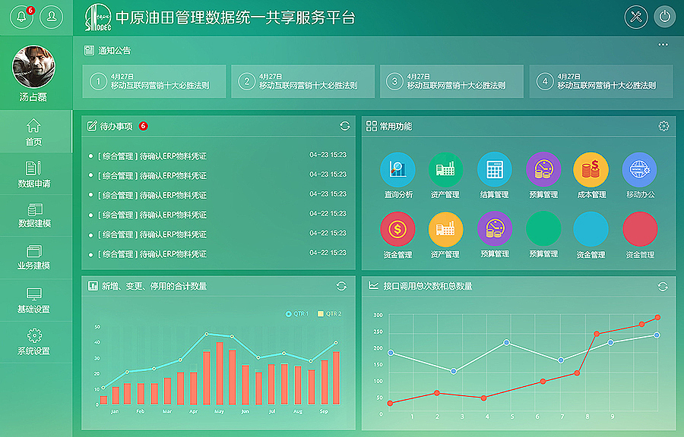Click the power logout icon
This screenshot has width=684, height=437.
coord(665,17)
